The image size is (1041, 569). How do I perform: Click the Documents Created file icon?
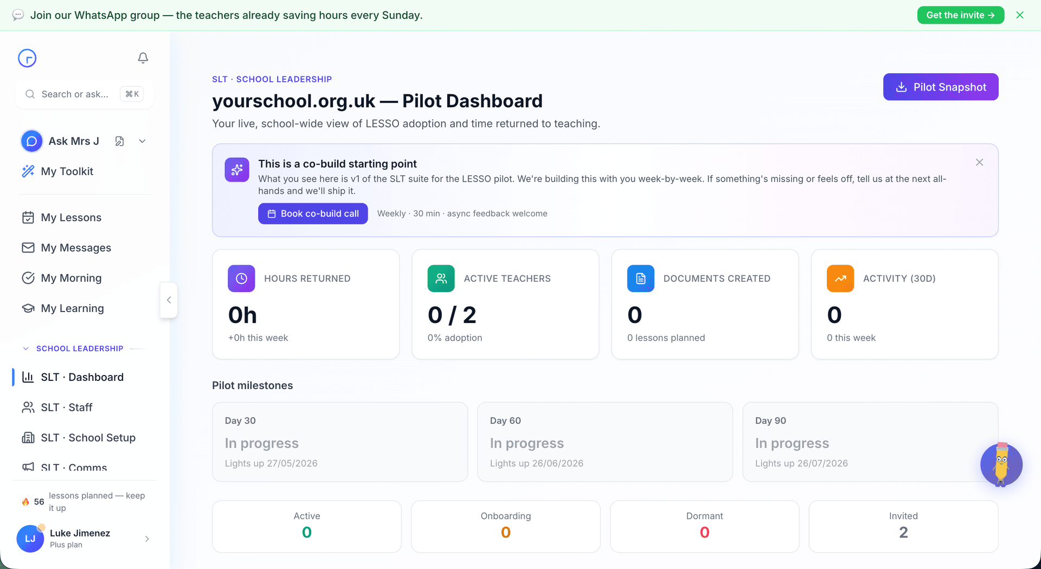(x=641, y=279)
